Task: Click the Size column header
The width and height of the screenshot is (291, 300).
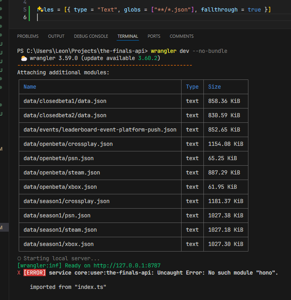Action: tap(215, 87)
